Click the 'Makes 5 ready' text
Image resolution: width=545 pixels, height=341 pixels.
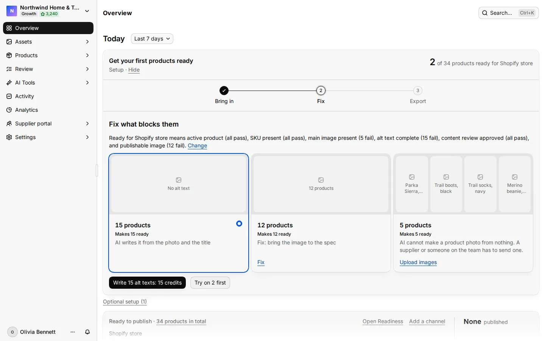[415, 234]
